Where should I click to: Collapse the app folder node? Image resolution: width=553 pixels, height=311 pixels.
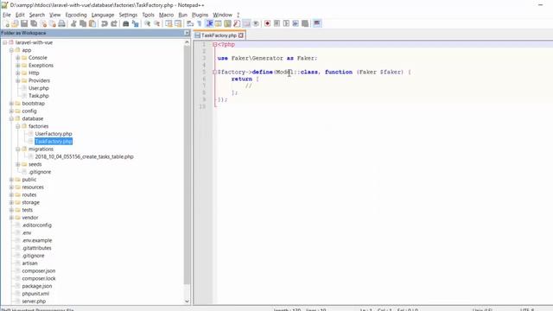[11, 50]
